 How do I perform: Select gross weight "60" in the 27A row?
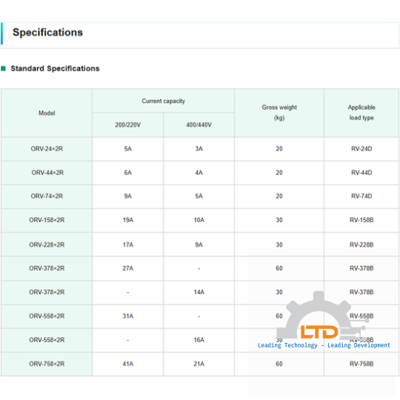pyautogui.click(x=279, y=268)
